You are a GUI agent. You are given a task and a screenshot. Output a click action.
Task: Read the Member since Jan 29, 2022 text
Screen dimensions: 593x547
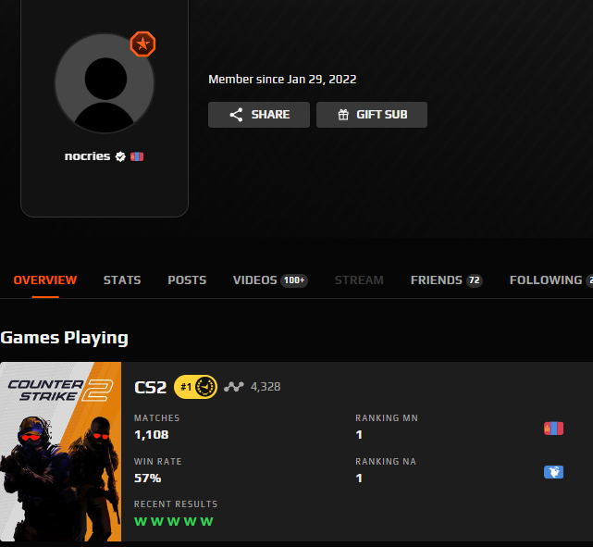[x=282, y=79]
